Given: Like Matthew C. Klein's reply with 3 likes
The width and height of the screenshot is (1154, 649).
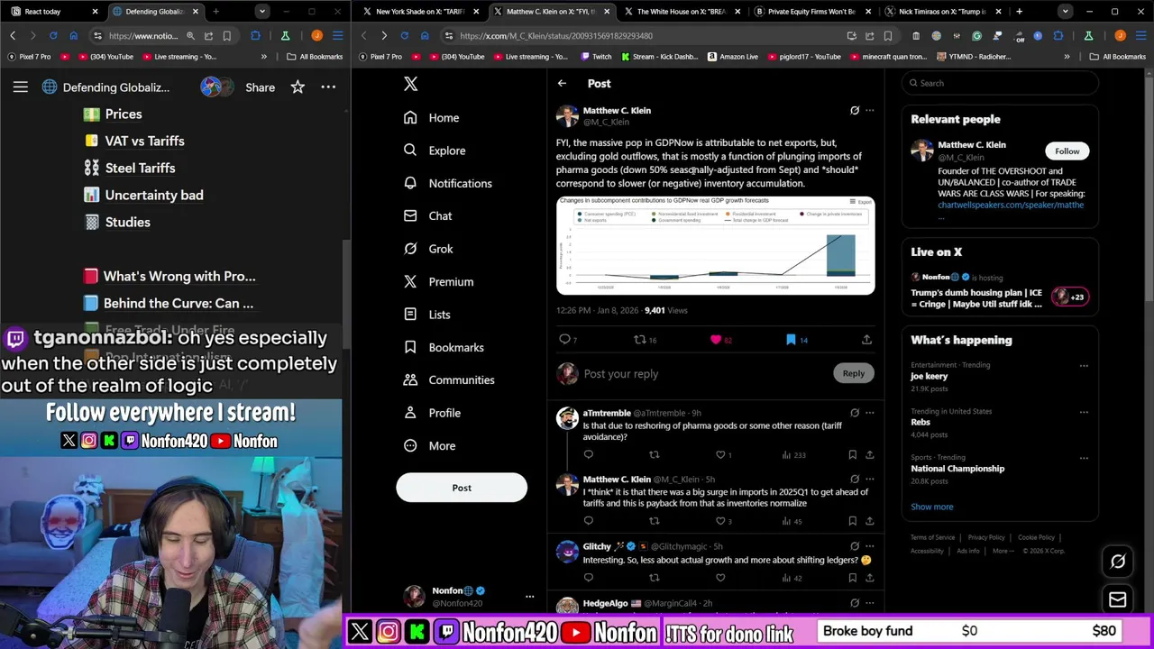Looking at the screenshot, I should [x=719, y=521].
